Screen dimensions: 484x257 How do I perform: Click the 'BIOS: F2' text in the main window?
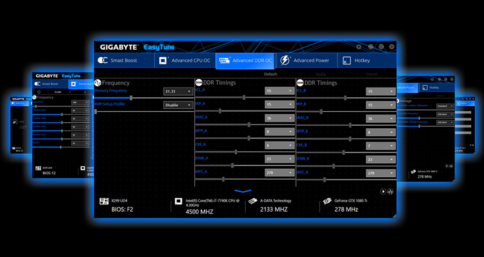pos(122,209)
